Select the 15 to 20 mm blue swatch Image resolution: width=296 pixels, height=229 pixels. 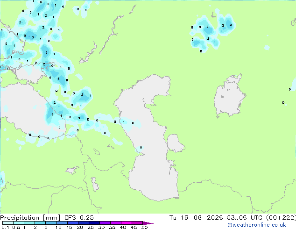pyautogui.click(x=72, y=223)
